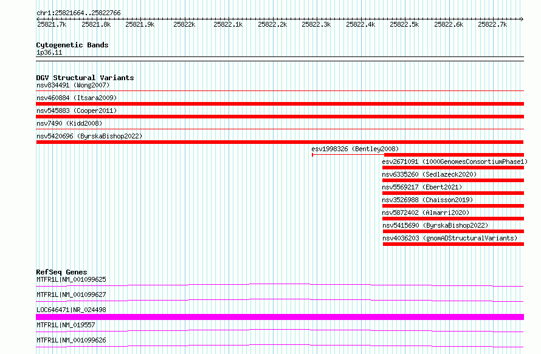Click nsv3526988 (Chaisson2019) label

coord(427,200)
